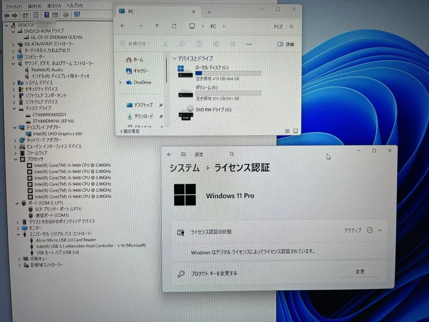Click Device Manager forward arrow toolbar icon
This screenshot has height=322, width=429.
[15, 16]
